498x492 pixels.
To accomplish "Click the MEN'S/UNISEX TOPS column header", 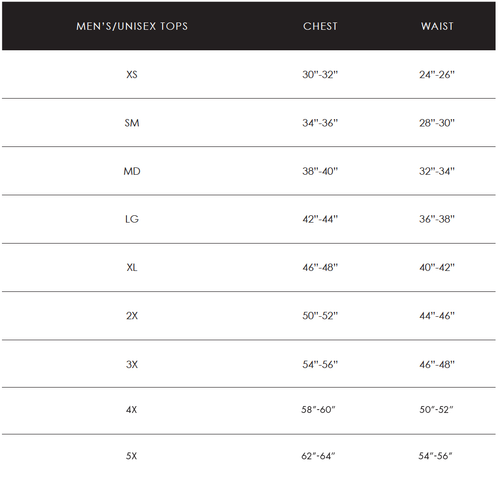I will [132, 26].
